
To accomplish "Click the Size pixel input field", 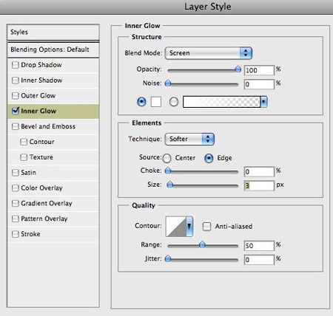I will [x=259, y=185].
